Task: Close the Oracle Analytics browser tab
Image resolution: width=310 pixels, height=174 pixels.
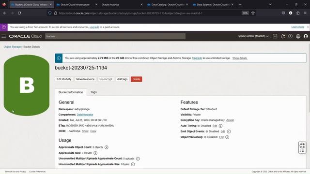Action: pos(141,4)
